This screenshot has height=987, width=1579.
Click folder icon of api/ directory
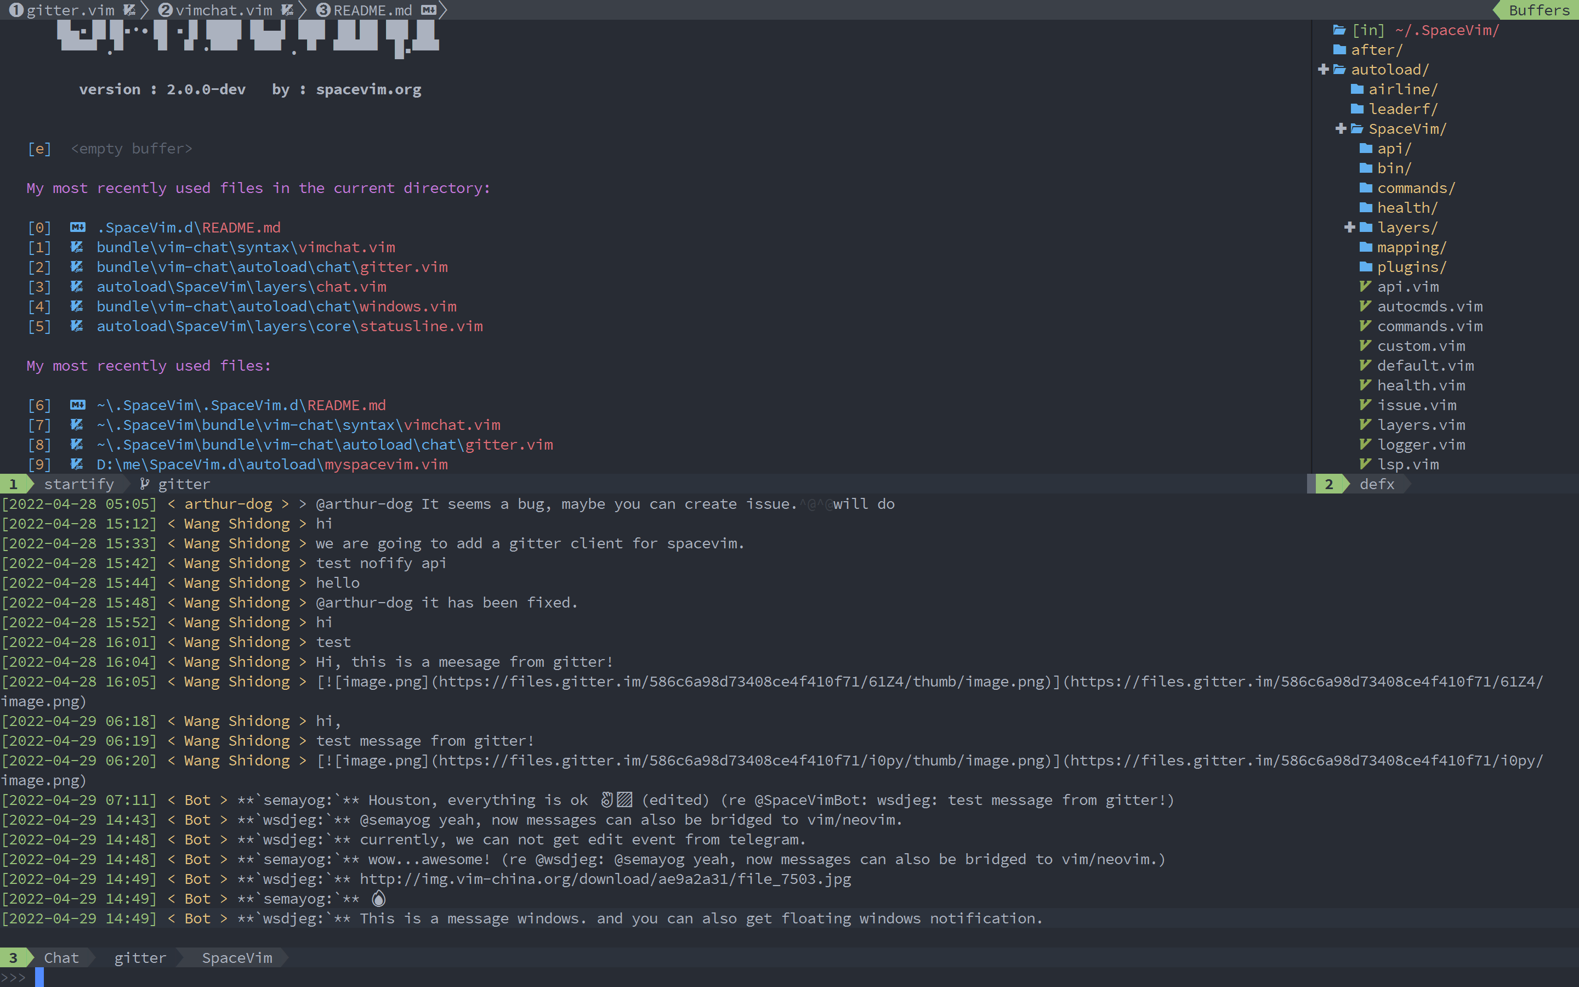point(1366,149)
